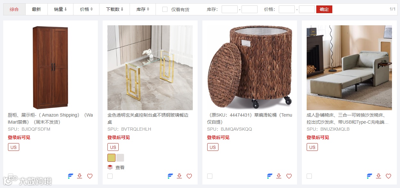Click blue F icon under woven basket
400x188 pixels.
270,176
